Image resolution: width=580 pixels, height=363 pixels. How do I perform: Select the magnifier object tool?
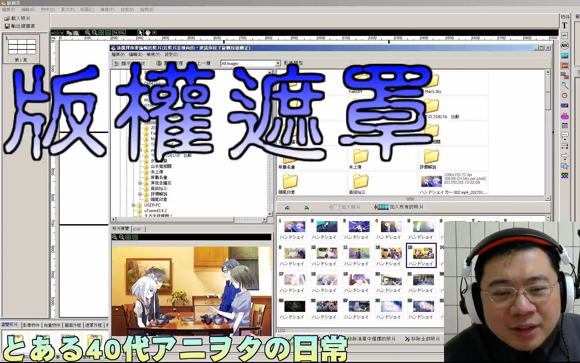tap(565, 85)
